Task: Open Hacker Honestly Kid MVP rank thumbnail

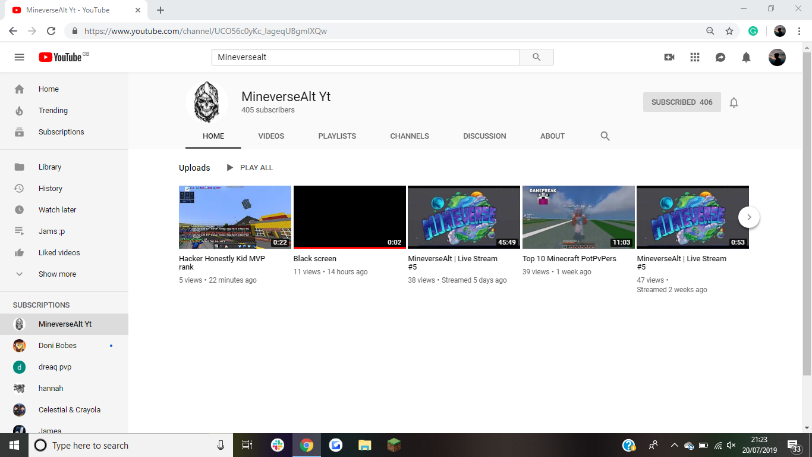Action: click(235, 217)
